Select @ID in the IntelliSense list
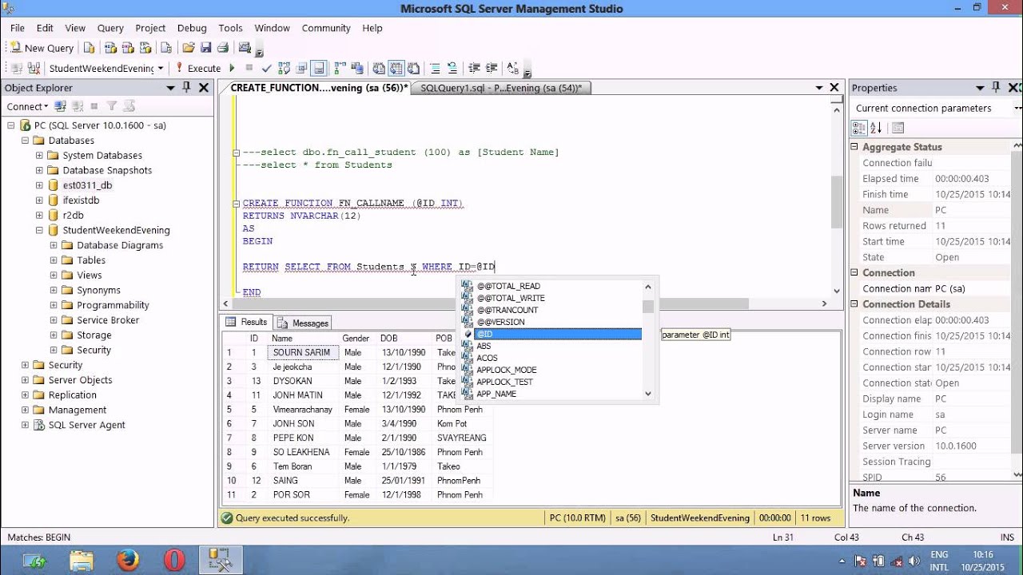Image resolution: width=1023 pixels, height=575 pixels. (558, 334)
